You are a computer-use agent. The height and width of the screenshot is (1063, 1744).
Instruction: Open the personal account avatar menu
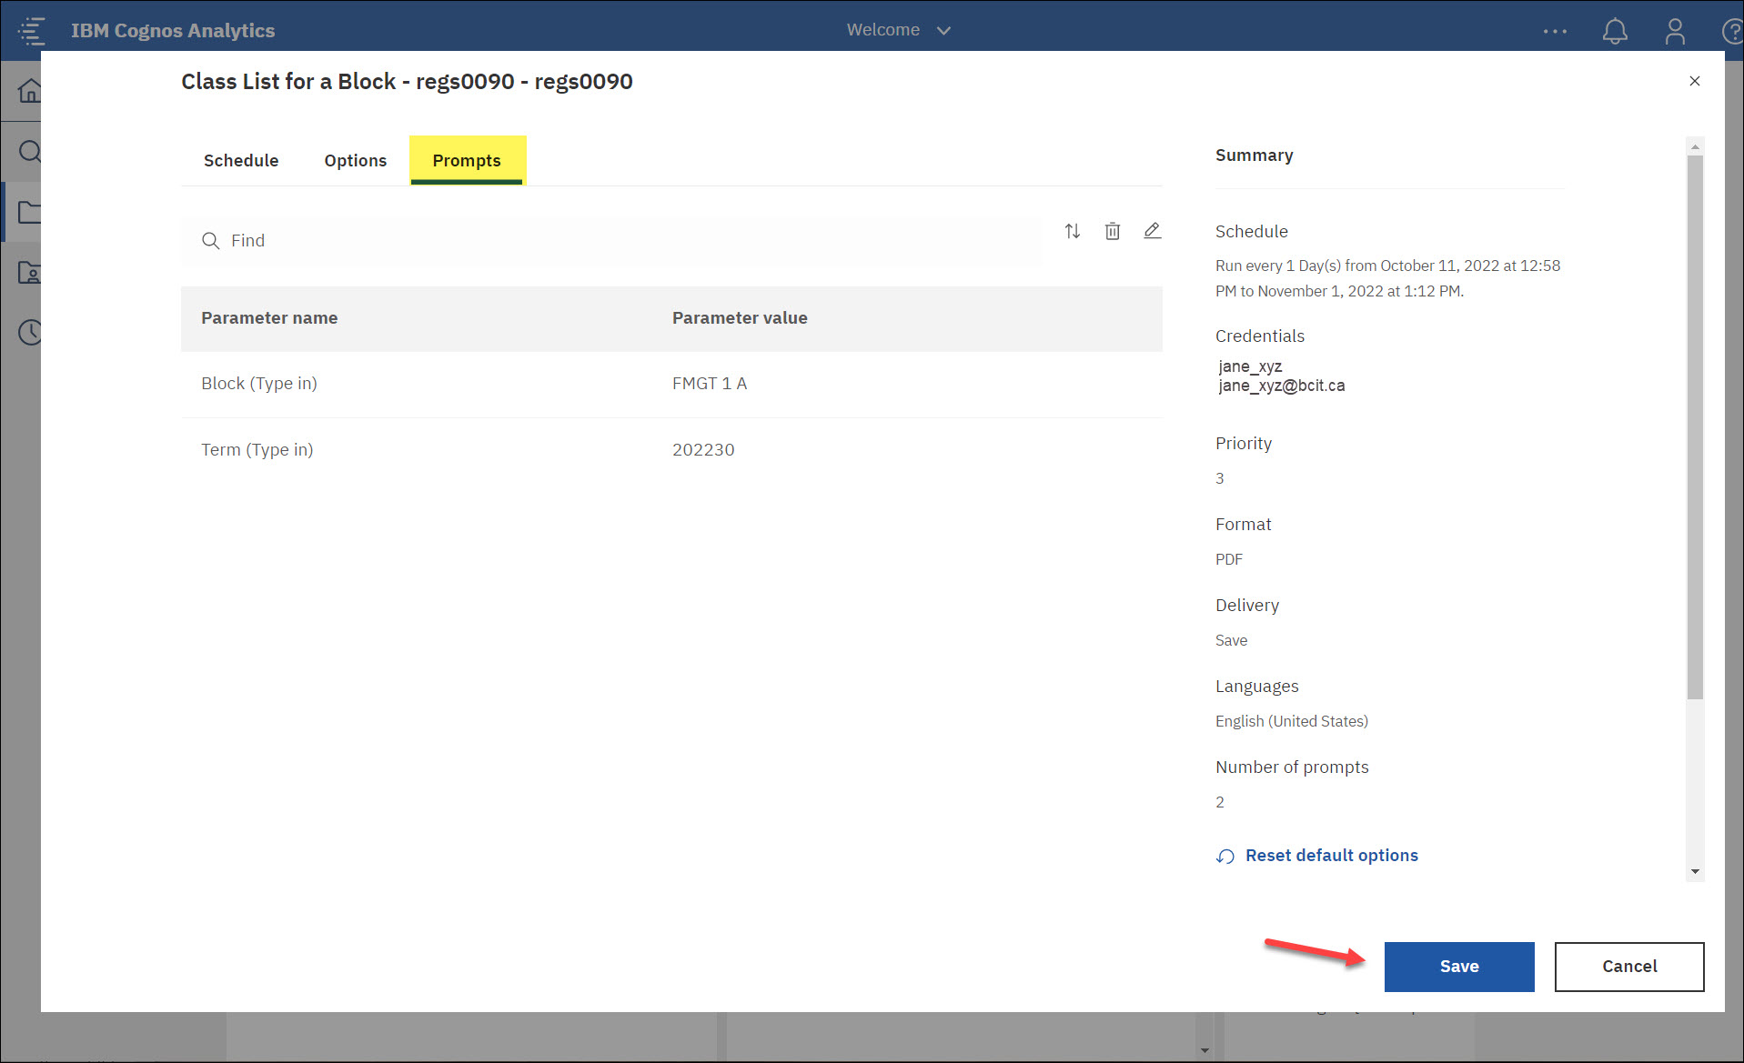click(1674, 30)
